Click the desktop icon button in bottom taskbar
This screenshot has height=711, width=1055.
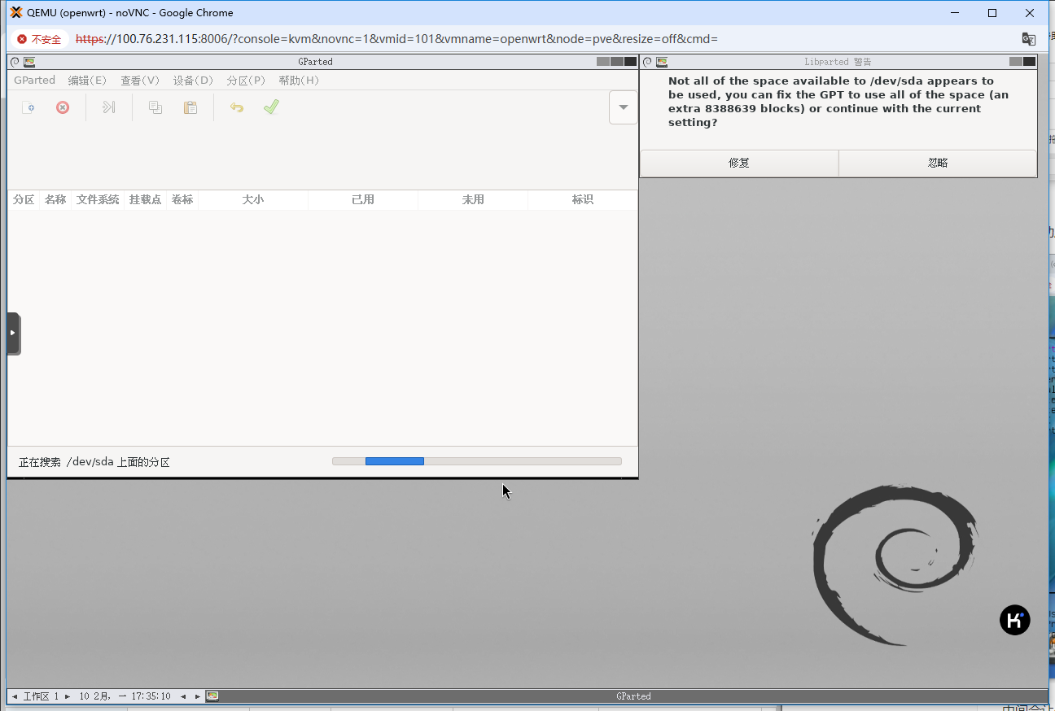pos(212,696)
